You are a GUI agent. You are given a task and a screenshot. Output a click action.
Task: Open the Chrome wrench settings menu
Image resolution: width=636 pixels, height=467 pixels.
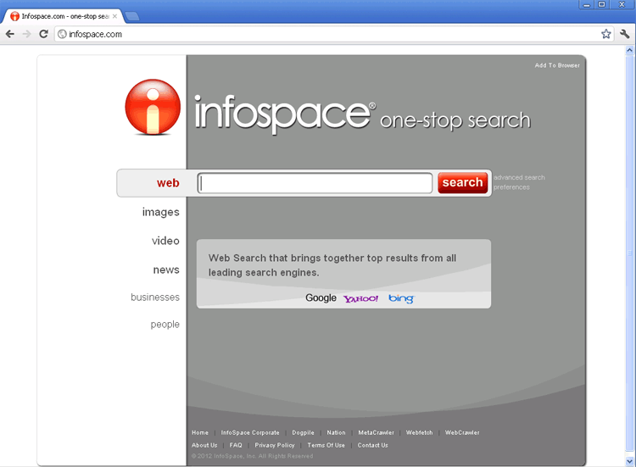(x=625, y=34)
